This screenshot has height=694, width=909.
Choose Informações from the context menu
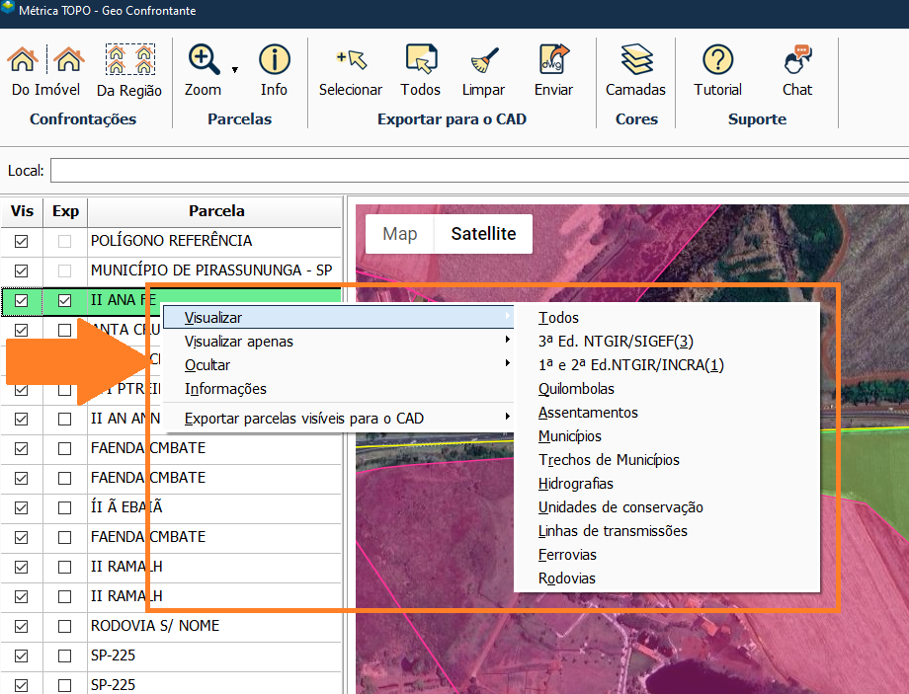(225, 389)
